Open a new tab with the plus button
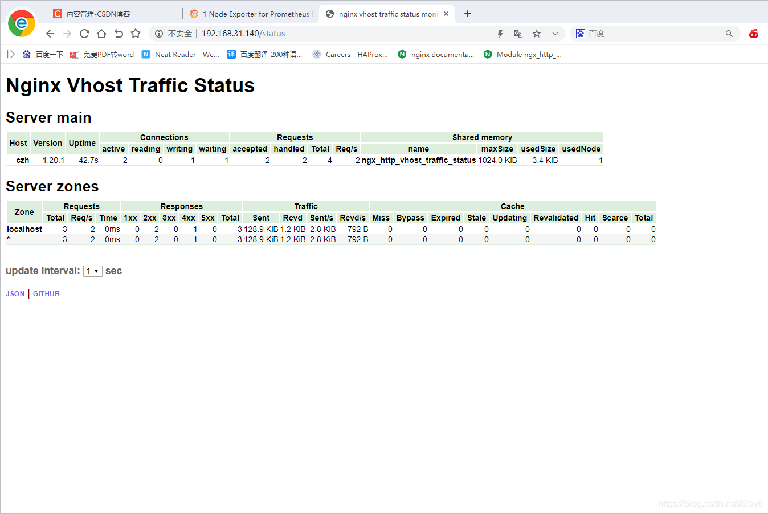This screenshot has height=514, width=768. coord(468,14)
